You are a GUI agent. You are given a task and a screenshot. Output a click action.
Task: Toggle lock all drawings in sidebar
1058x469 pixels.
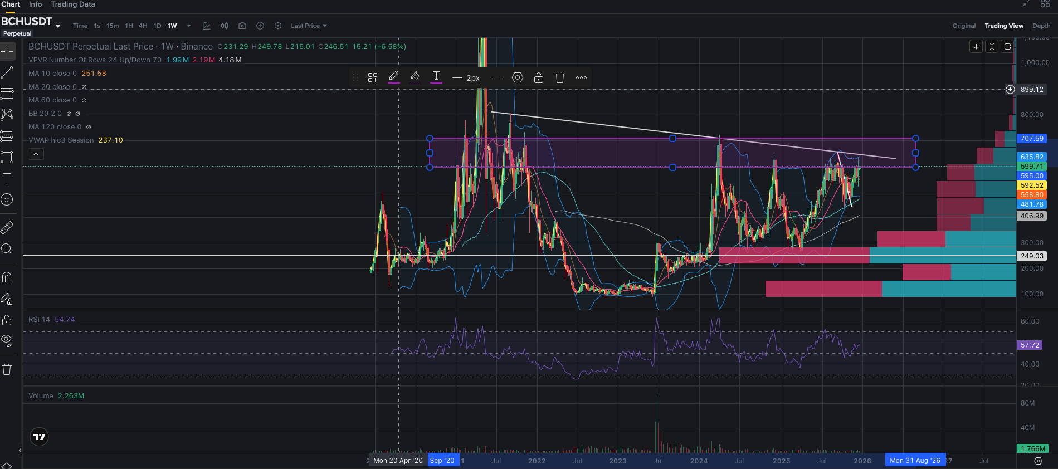pos(7,320)
